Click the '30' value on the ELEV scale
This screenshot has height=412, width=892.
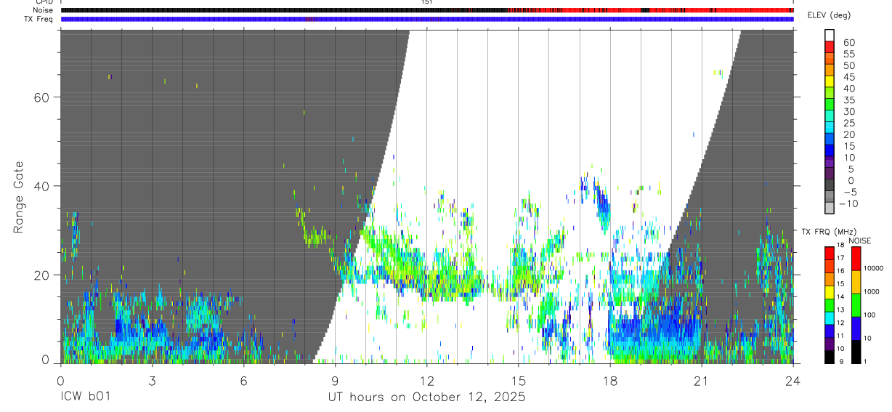click(x=848, y=111)
